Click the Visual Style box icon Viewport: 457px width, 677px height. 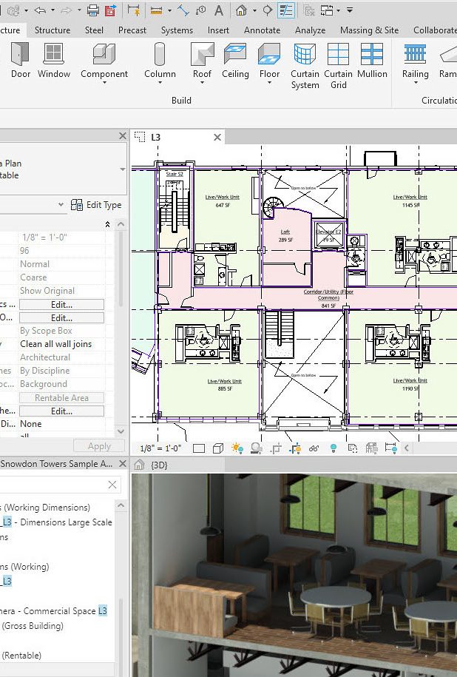pyautogui.click(x=218, y=448)
